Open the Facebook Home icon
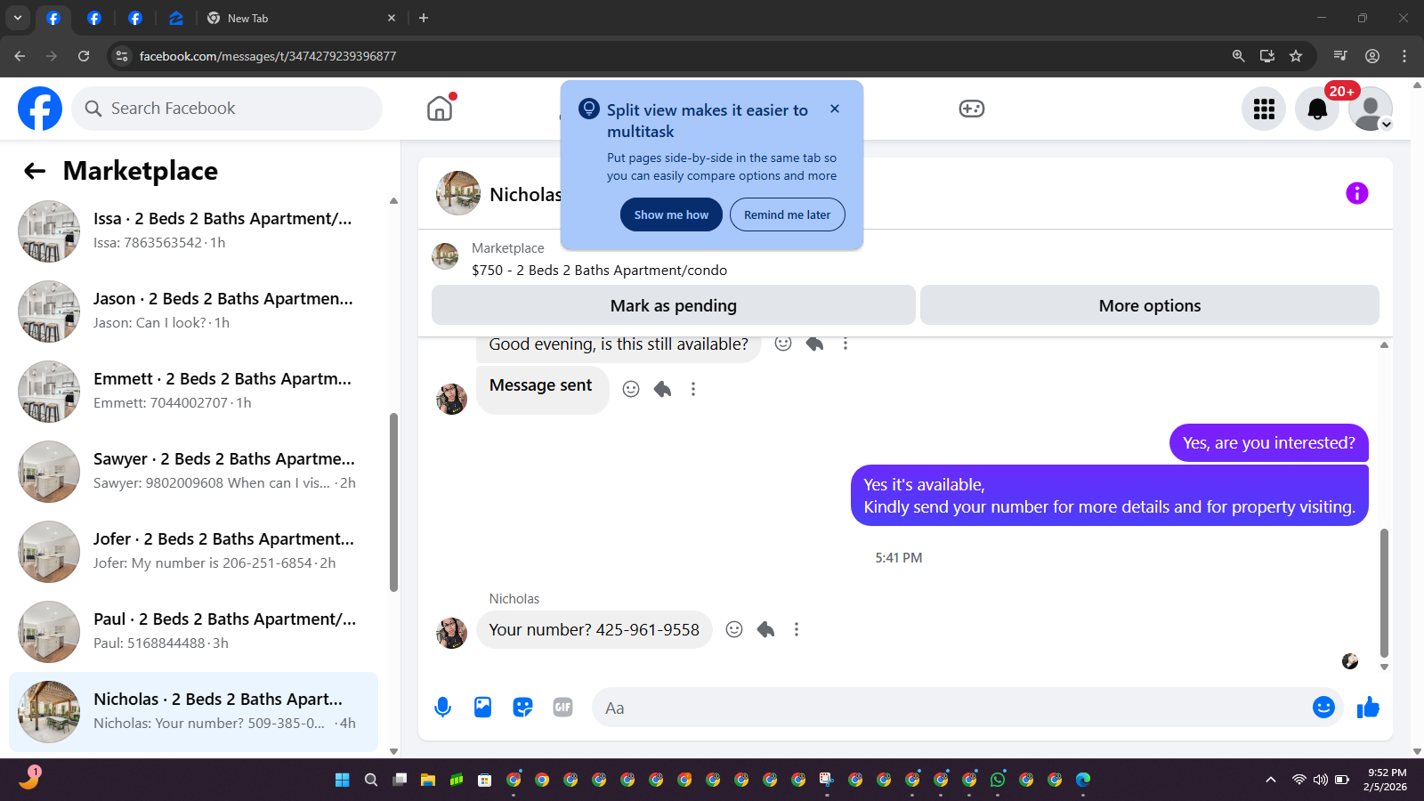1424x801 pixels. [440, 109]
